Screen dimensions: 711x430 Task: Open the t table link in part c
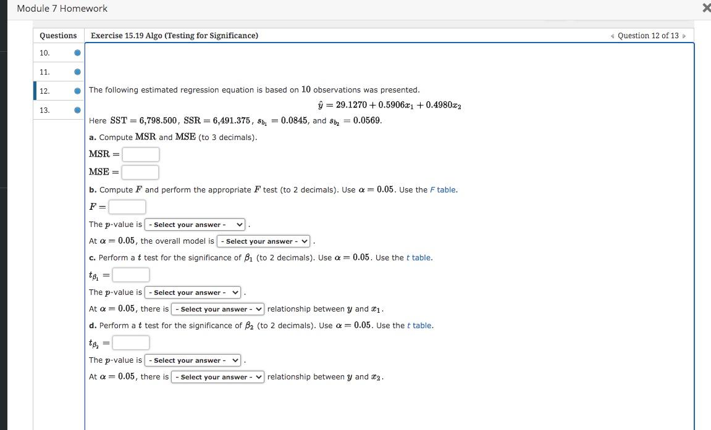coord(419,257)
